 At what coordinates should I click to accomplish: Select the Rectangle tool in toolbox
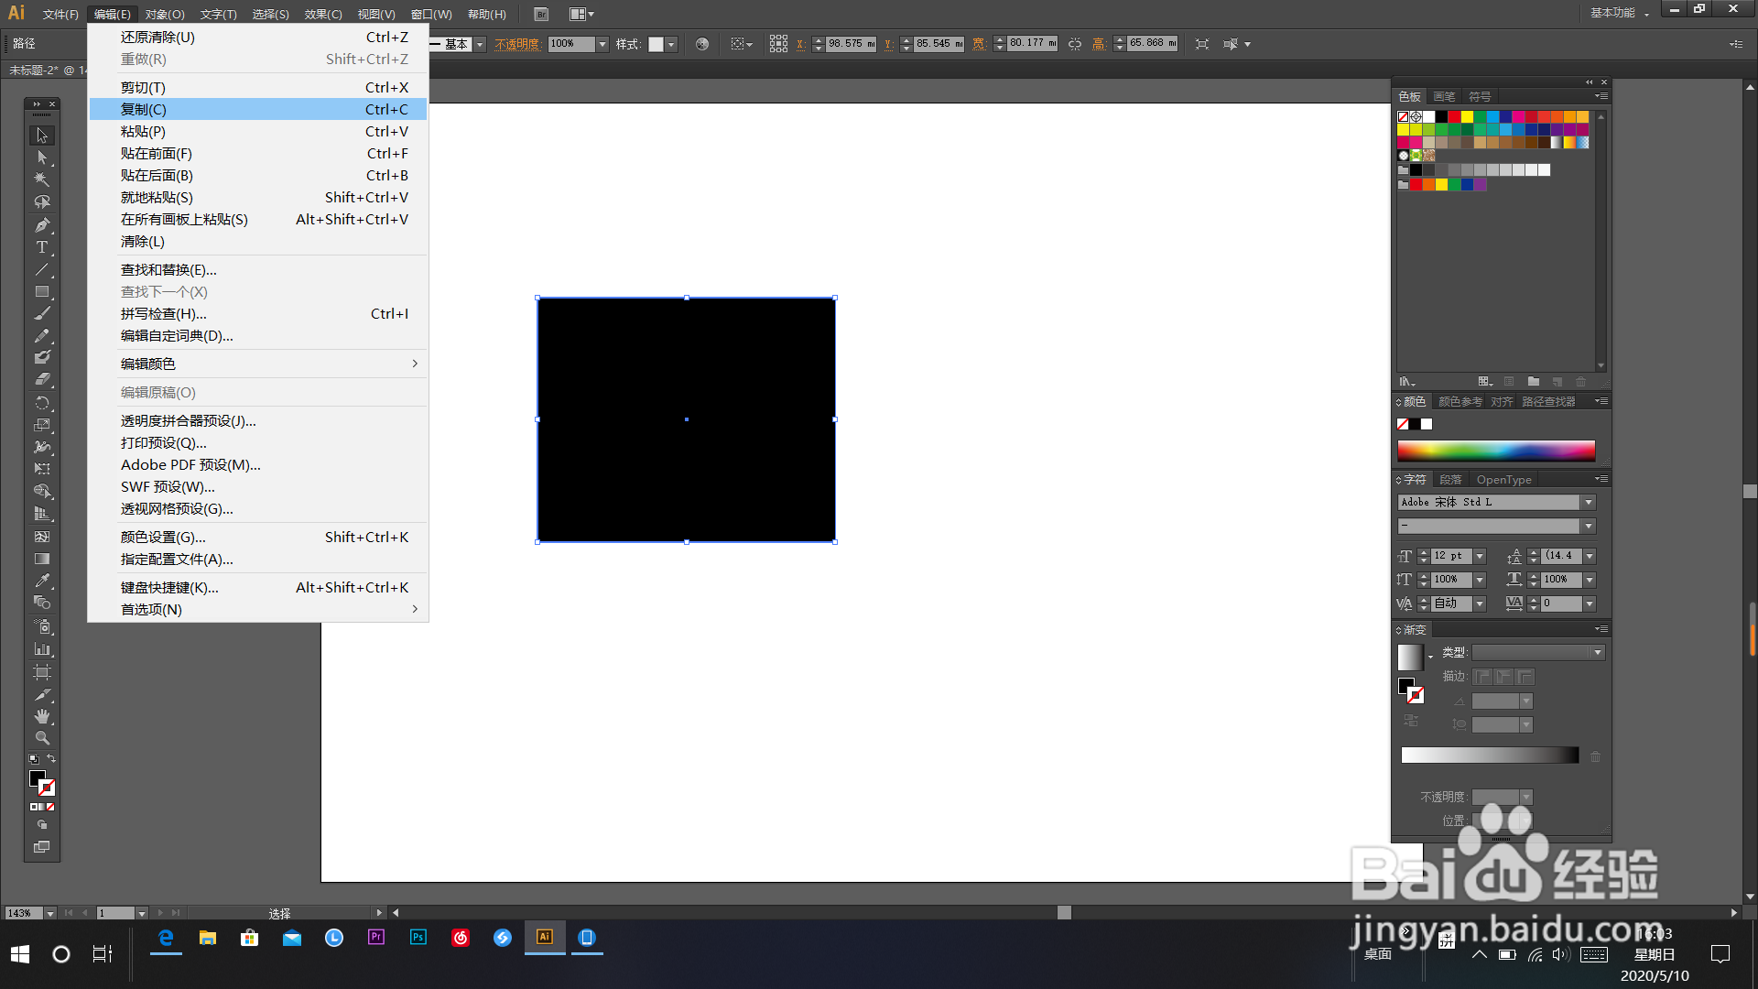coord(42,292)
